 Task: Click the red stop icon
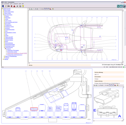(12, 6)
